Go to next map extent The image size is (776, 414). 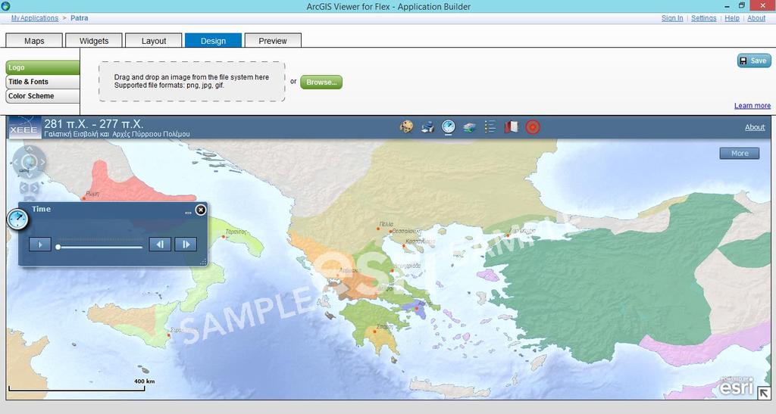[35, 187]
